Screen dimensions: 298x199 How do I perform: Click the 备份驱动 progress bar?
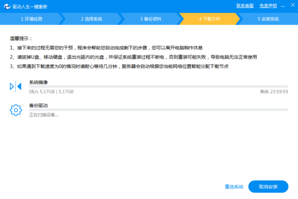[158, 109]
